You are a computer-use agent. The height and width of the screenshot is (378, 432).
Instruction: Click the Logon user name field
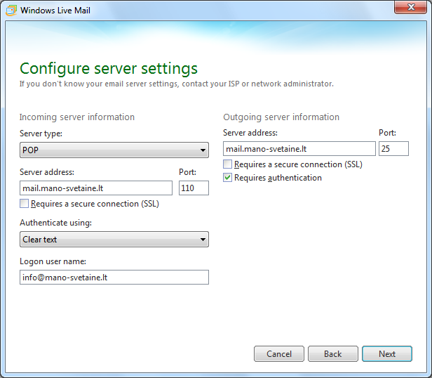tap(114, 278)
